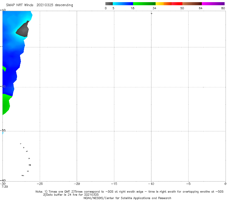Click the large green wind area below -50 latitude
The height and width of the screenshot is (200, 228).
pyautogui.click(x=6, y=104)
